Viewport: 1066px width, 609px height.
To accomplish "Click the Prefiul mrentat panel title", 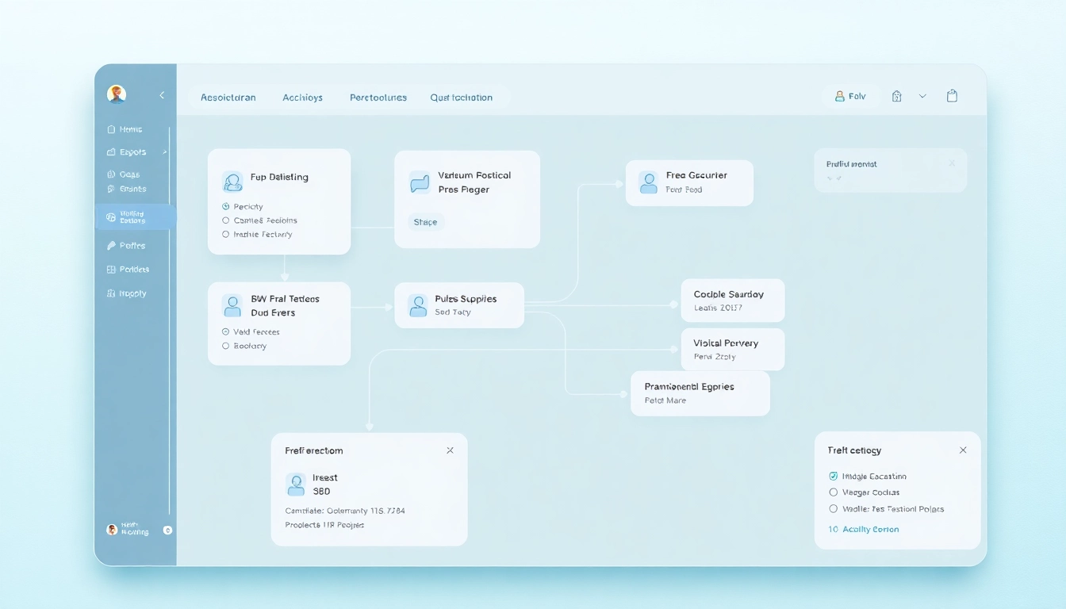I will click(x=852, y=164).
